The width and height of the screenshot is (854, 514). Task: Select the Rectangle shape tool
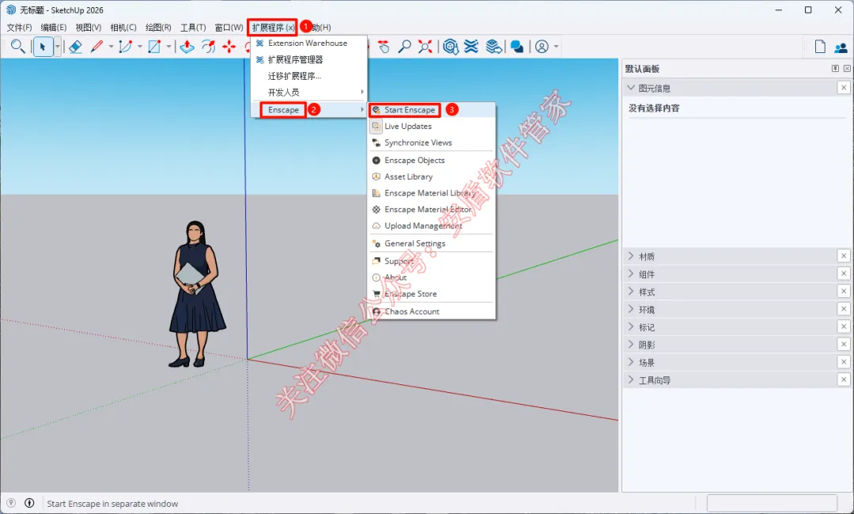[155, 47]
